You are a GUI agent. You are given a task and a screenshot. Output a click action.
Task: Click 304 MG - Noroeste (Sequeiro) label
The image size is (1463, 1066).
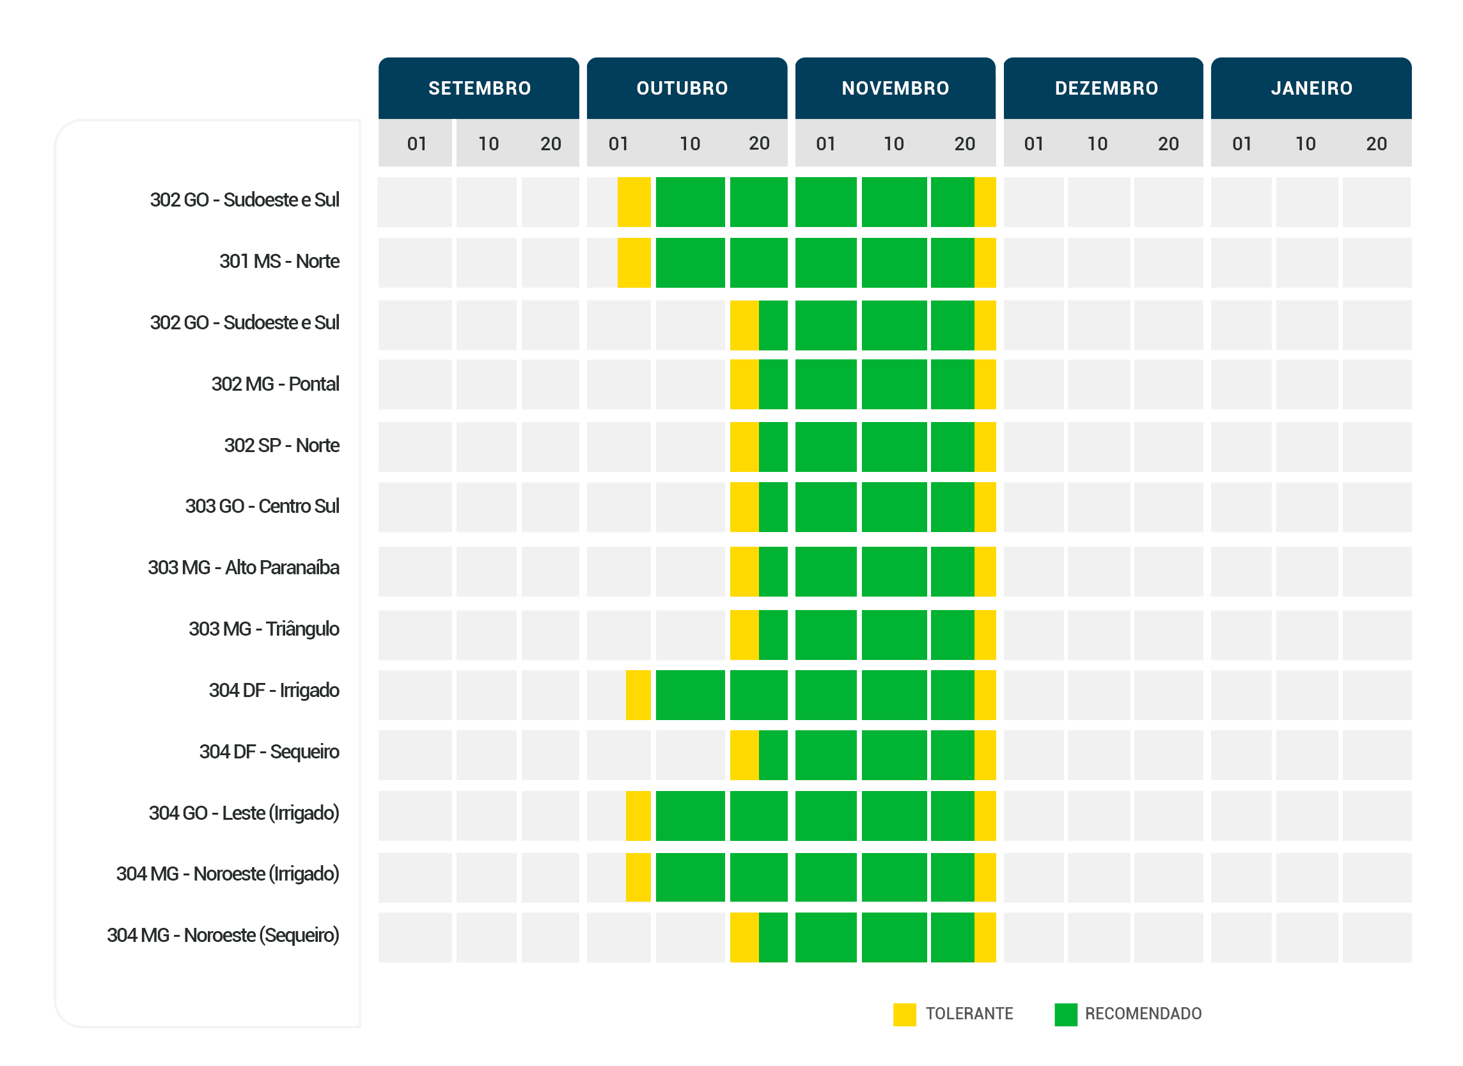[223, 936]
